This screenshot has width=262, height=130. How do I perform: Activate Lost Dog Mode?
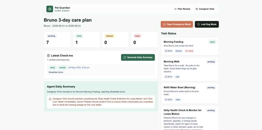(207, 24)
